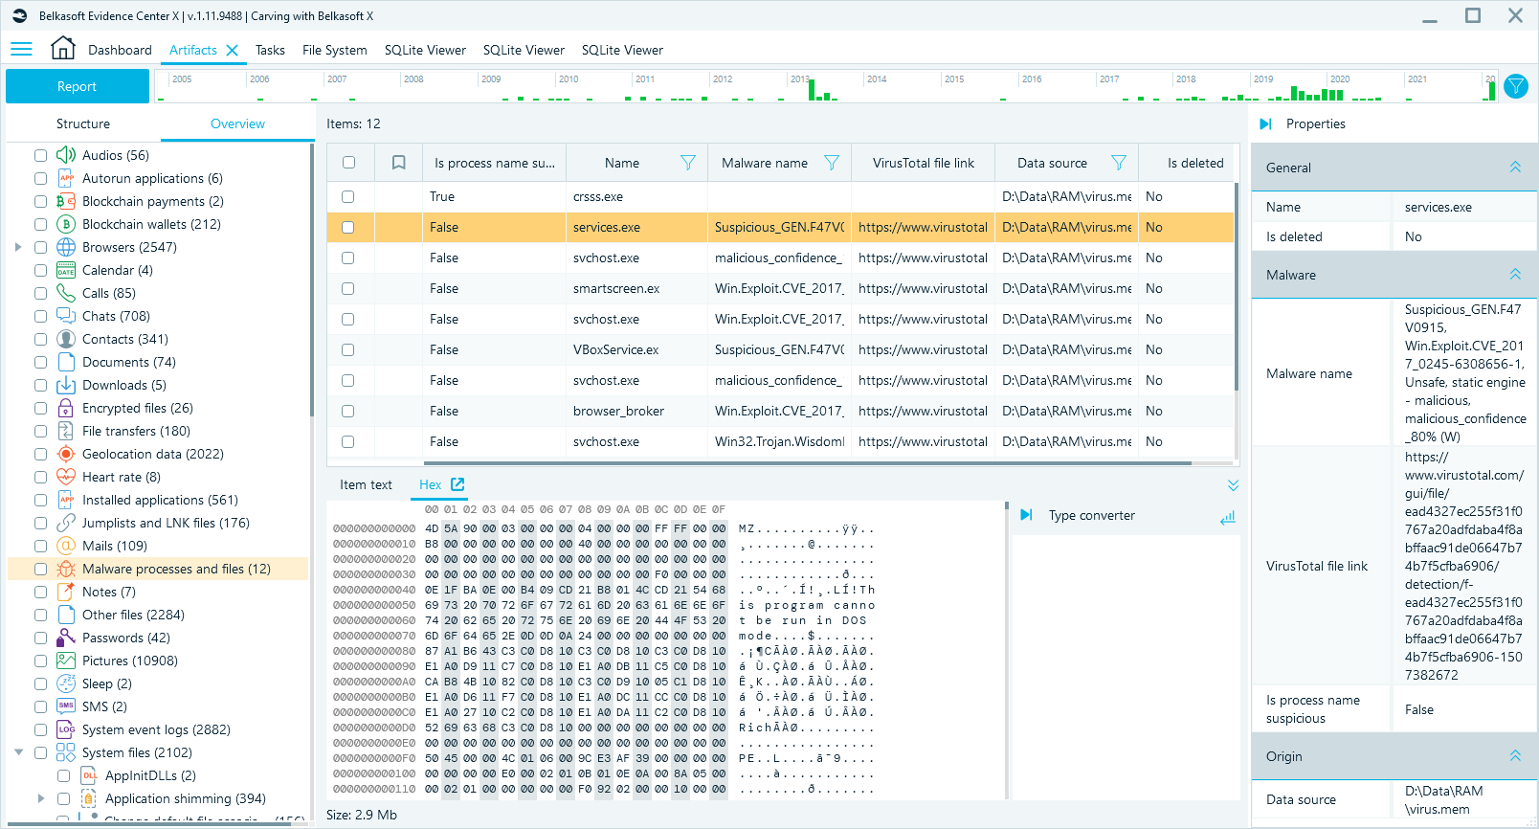This screenshot has width=1539, height=829.
Task: Tick the checkbox for browser_broker row
Action: 347,411
